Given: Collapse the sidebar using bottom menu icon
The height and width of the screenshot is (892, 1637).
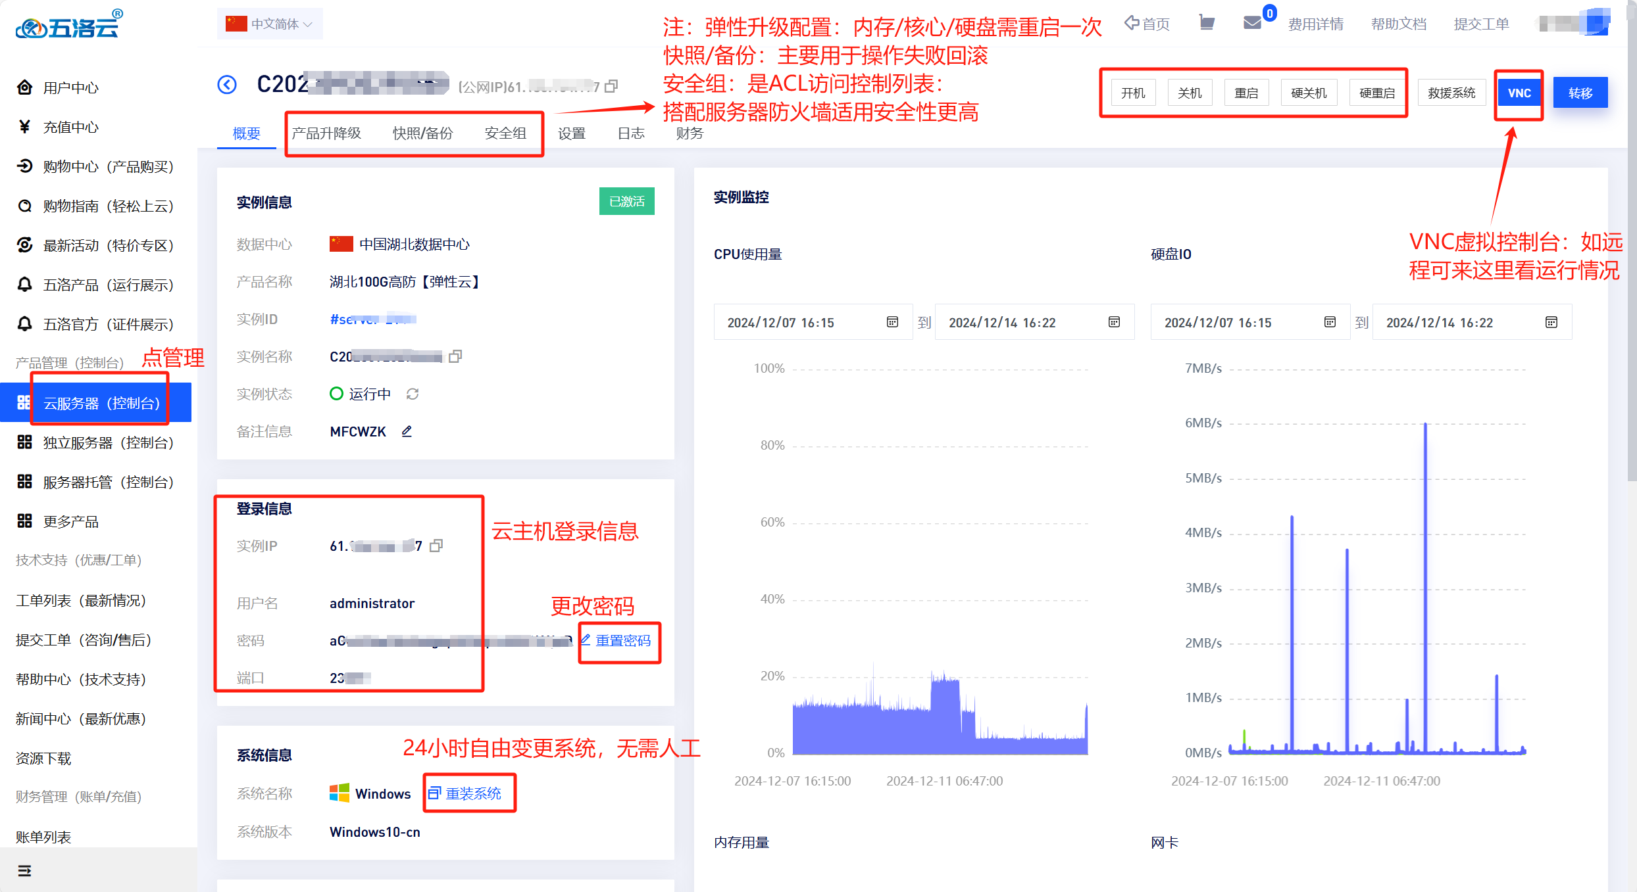Looking at the screenshot, I should (x=24, y=870).
